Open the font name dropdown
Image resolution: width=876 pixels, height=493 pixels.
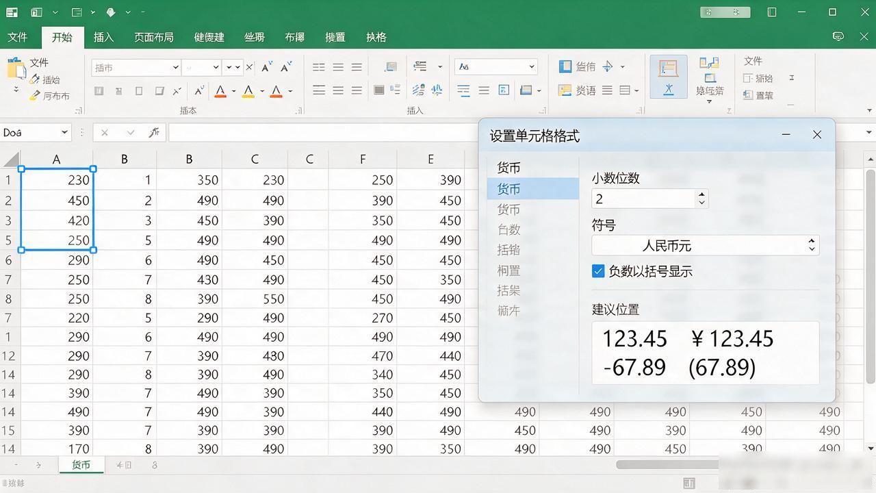pyautogui.click(x=176, y=67)
